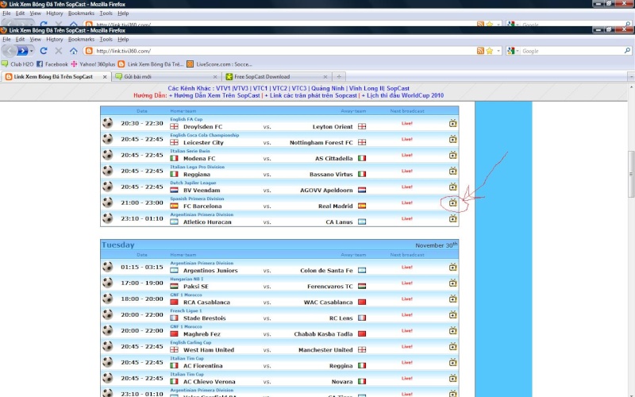Viewport: 635px width, 397px height.
Task: Open the Facebook bookmark
Action: pos(52,64)
